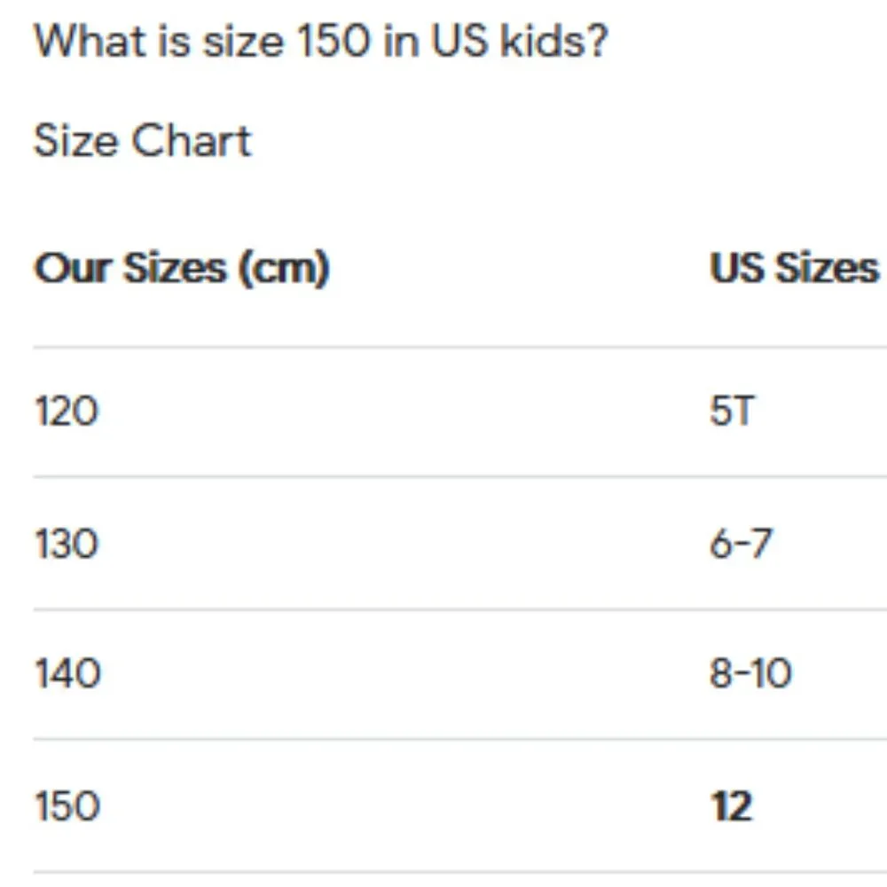Viewport: 887px width, 887px height.
Task: Click the 130 size cell
Action: (x=67, y=545)
